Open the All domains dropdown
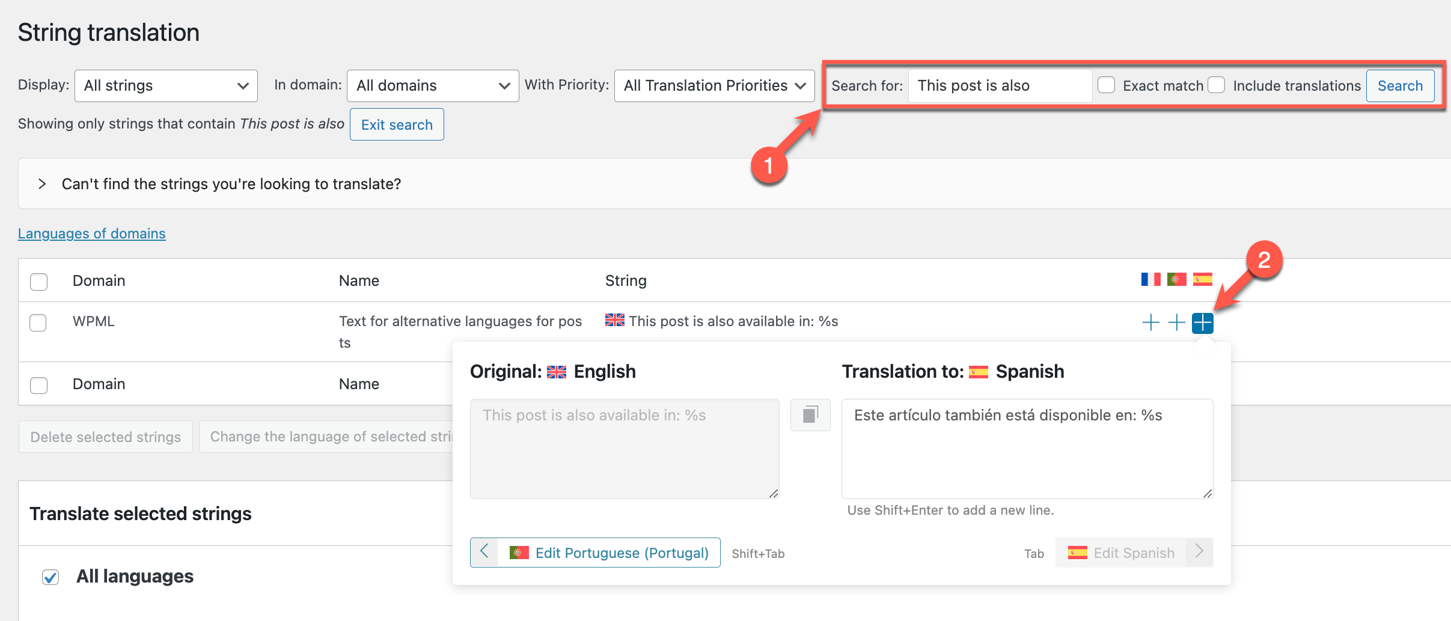This screenshot has height=621, width=1451. tap(433, 86)
